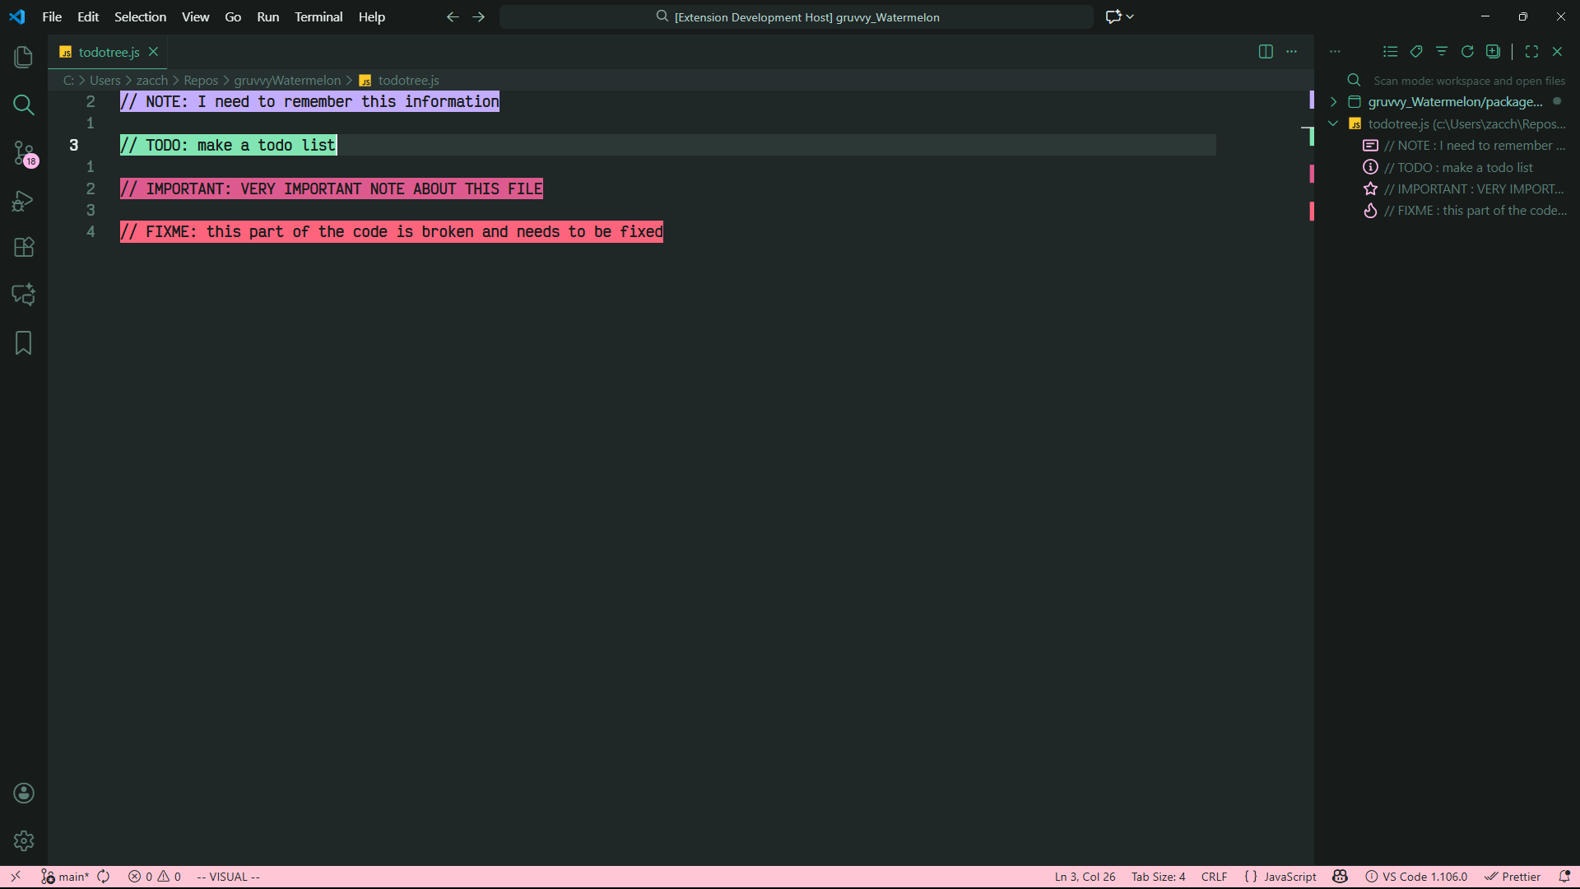Click the Todo Tree refresh icon

tap(1467, 51)
